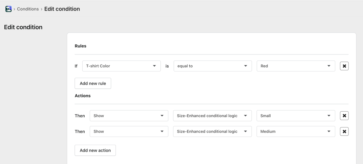Image resolution: width=363 pixels, height=164 pixels.
Task: Open the 'equal to' operator dropdown
Action: point(213,66)
